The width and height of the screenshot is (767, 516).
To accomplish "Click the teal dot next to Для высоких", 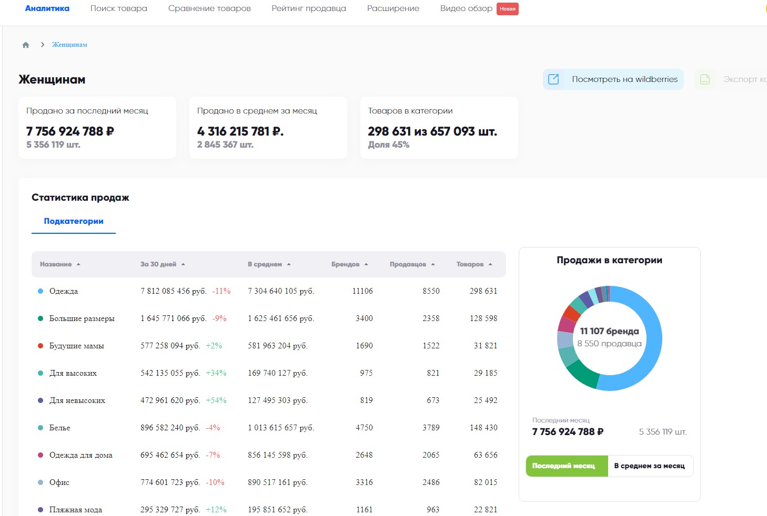I will pyautogui.click(x=41, y=373).
